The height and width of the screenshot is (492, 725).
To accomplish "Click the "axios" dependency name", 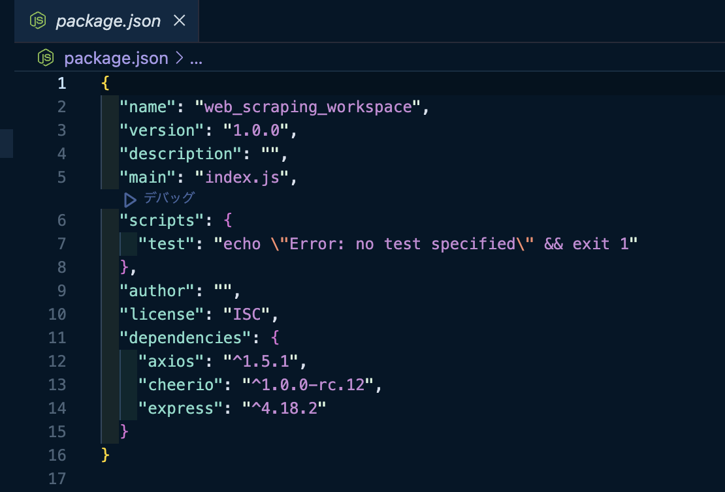I will tap(171, 361).
